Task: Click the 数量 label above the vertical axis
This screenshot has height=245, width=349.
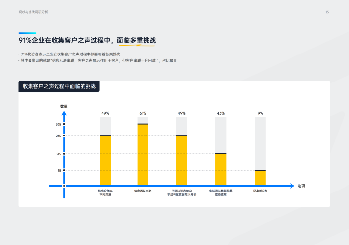Action: (x=64, y=106)
